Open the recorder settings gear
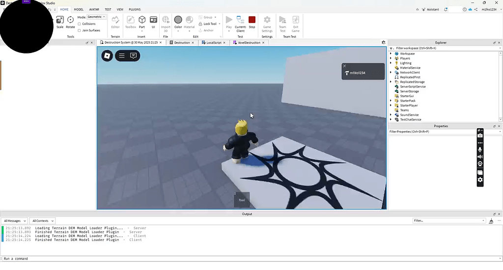The image size is (503, 270). click(480, 180)
